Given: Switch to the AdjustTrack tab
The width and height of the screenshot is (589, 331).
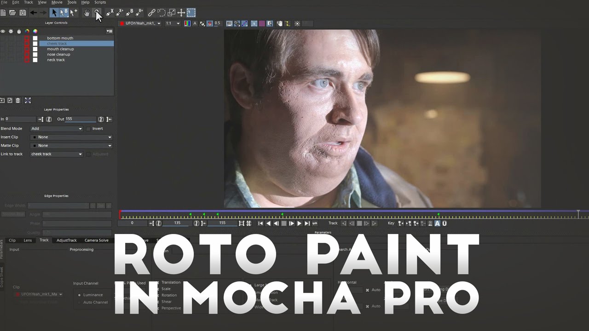Looking at the screenshot, I should (x=67, y=240).
